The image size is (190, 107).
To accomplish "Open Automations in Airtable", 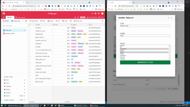I will click(x=92, y=17).
